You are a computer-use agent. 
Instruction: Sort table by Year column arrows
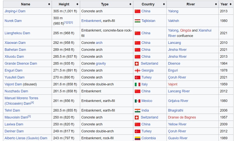[x=231, y=4]
